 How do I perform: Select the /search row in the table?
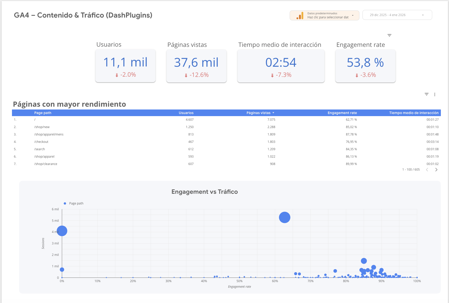(x=39, y=149)
